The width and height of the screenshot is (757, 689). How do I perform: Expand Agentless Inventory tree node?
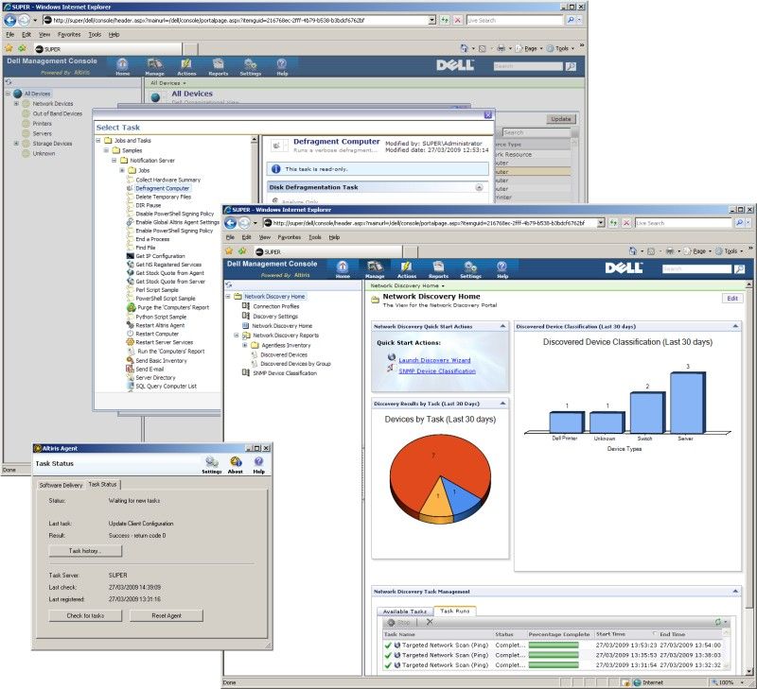coord(245,345)
